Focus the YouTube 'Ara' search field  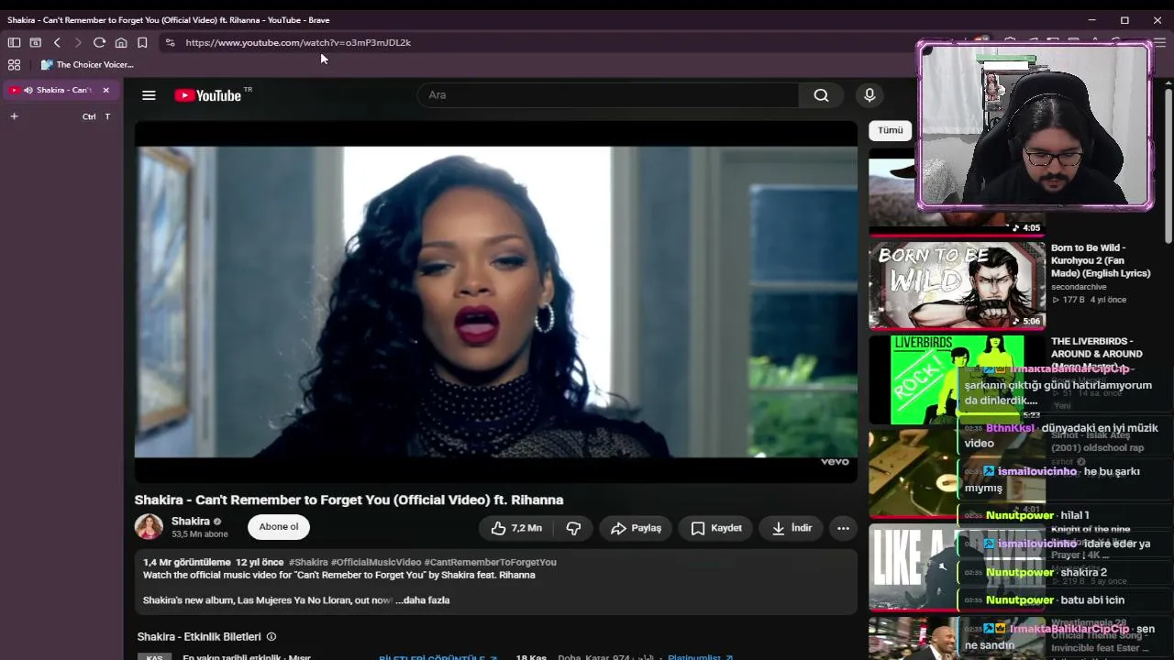pos(608,94)
